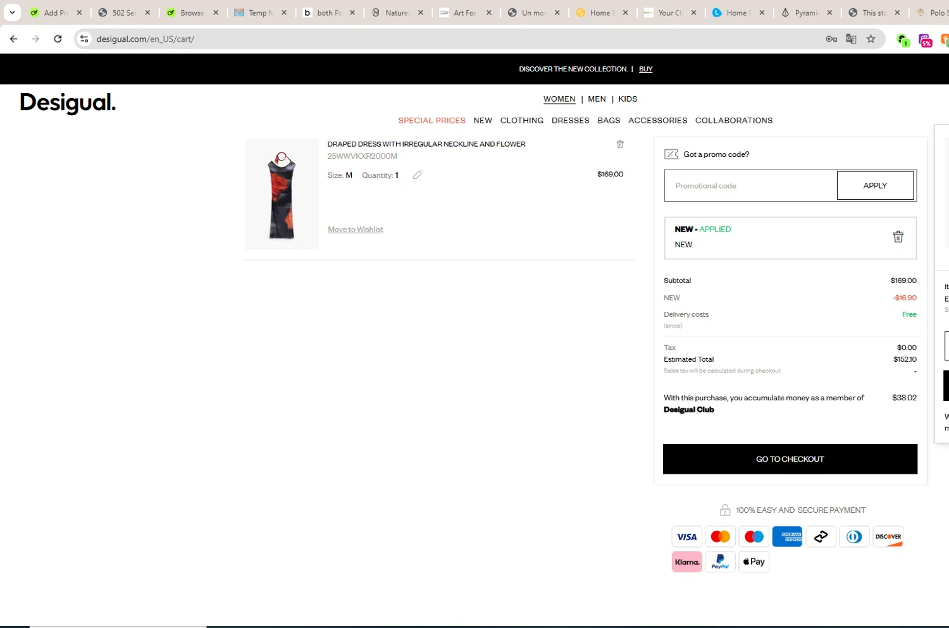The height and width of the screenshot is (628, 949).
Task: Click the secure payment lock icon
Action: pos(725,510)
